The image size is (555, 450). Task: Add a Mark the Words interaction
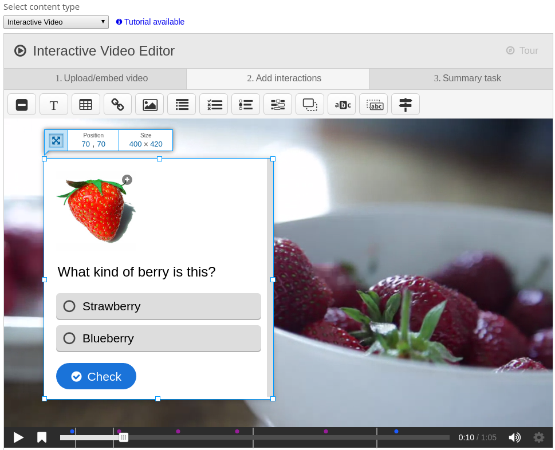342,105
